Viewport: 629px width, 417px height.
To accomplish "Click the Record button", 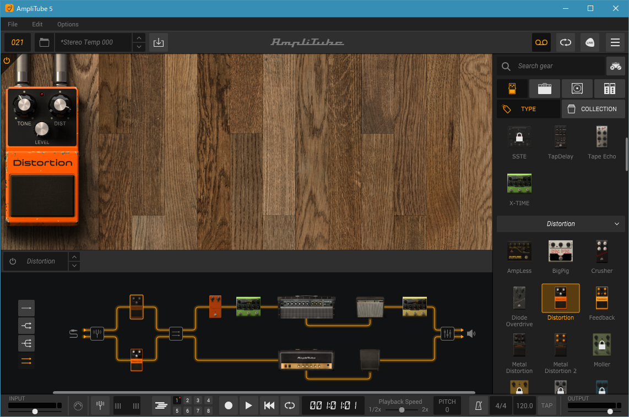I will tap(229, 406).
